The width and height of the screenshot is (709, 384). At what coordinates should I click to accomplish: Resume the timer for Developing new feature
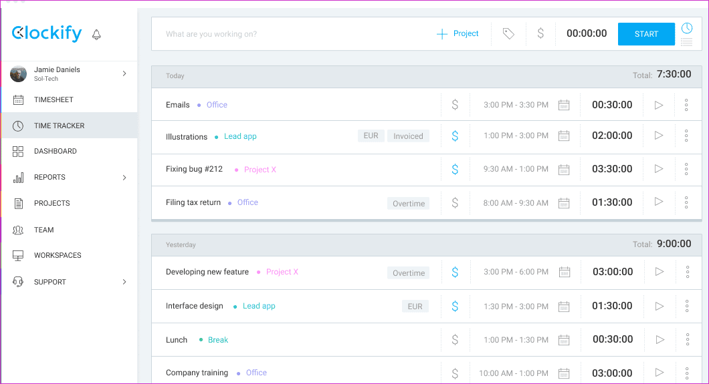(660, 272)
